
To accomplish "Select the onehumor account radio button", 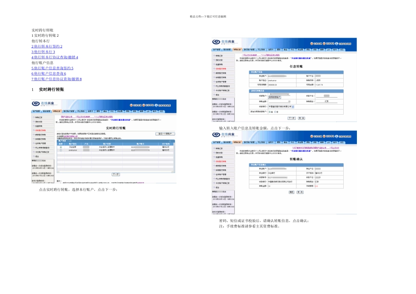I will (61, 150).
